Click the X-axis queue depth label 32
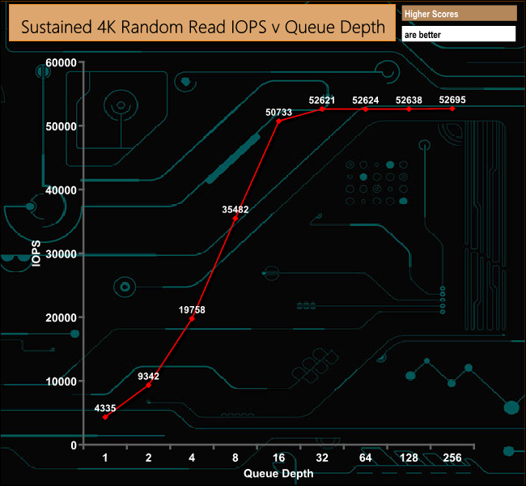 click(x=322, y=458)
